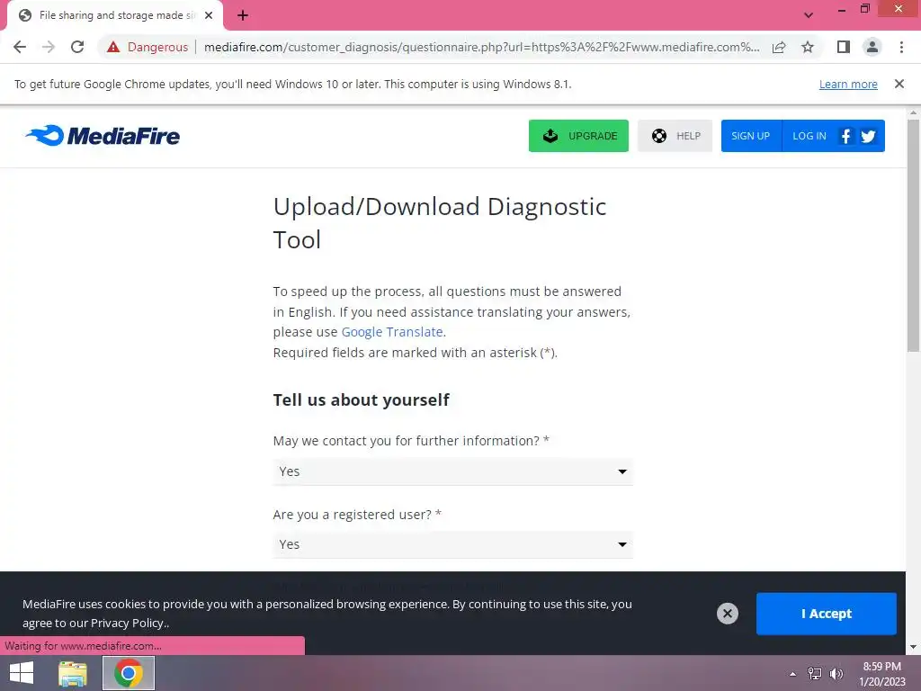Image resolution: width=921 pixels, height=691 pixels.
Task: Toggle the Chrome side panel icon
Action: click(844, 47)
